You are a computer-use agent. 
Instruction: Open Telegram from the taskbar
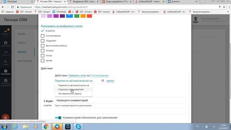[57, 127]
